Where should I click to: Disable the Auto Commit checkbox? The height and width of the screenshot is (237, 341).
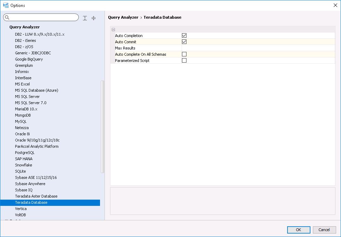tap(184, 42)
